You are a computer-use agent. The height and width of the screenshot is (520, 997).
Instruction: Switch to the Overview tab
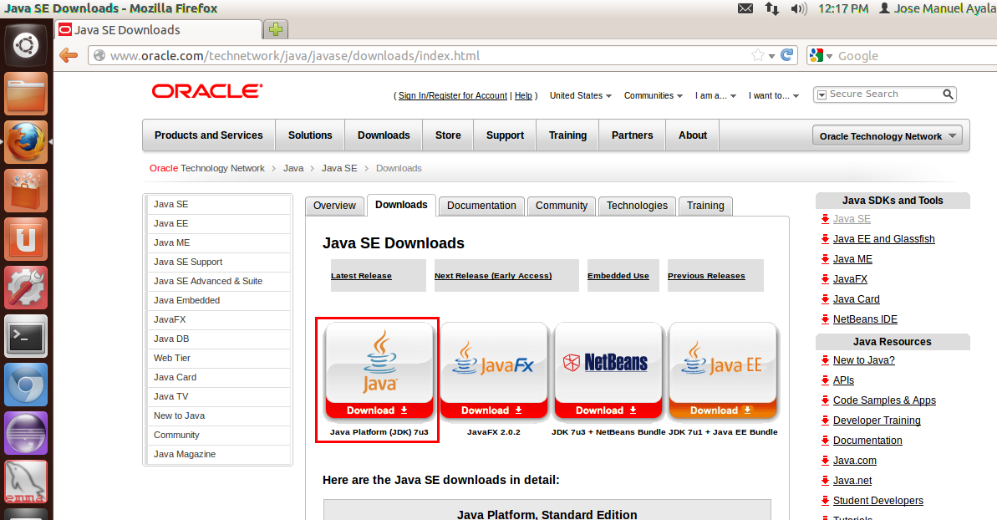click(x=334, y=206)
